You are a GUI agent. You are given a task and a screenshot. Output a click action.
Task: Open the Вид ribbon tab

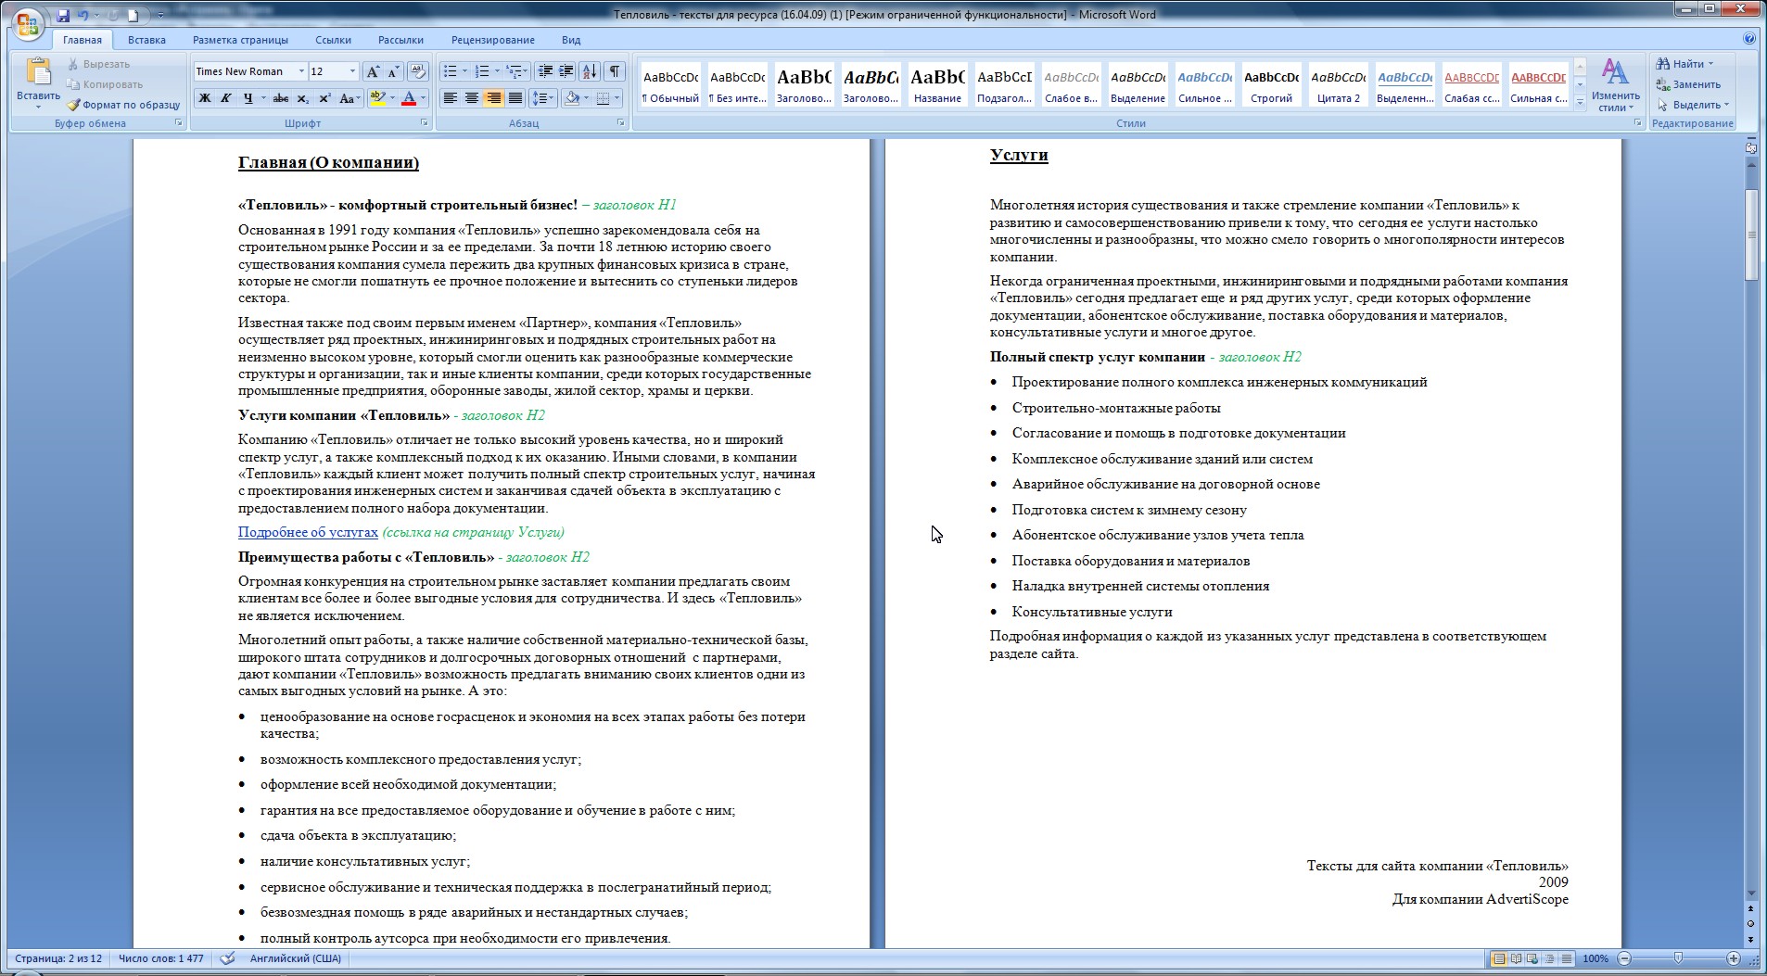coord(571,40)
